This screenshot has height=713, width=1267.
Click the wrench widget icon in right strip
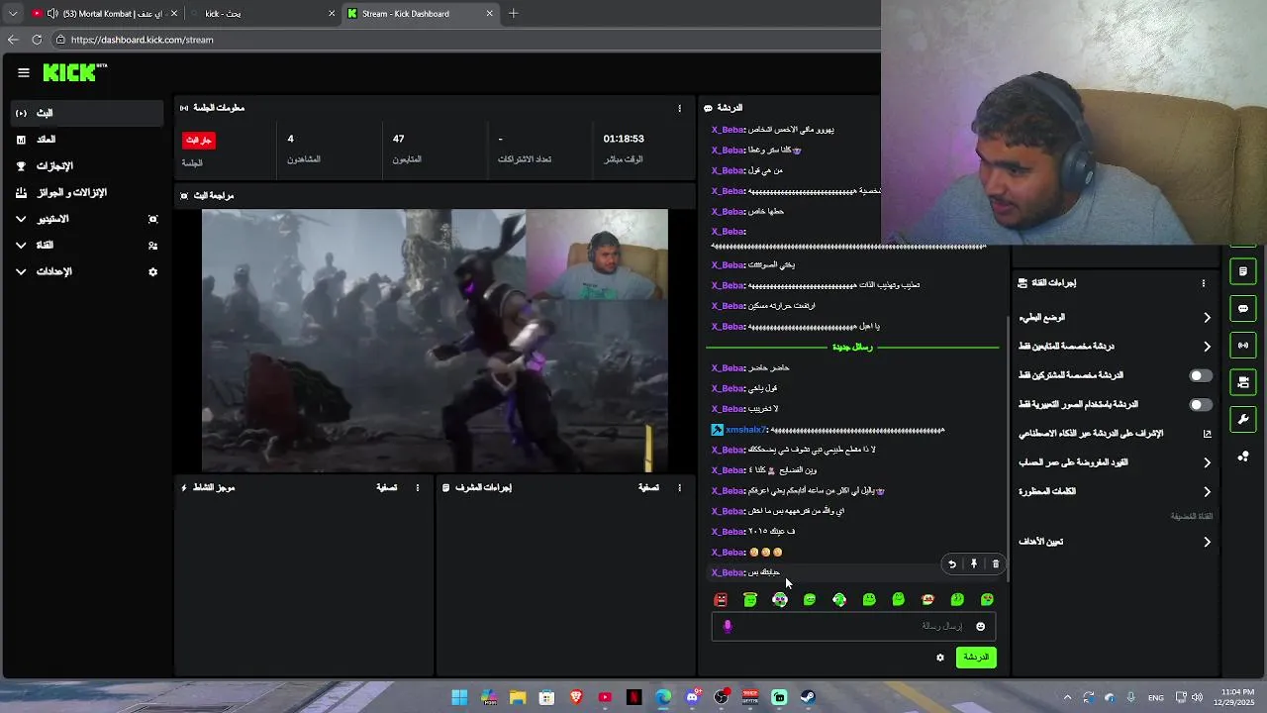[1243, 419]
